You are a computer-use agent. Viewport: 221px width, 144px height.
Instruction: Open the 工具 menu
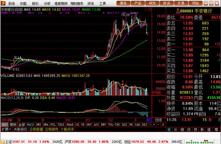[103, 3]
